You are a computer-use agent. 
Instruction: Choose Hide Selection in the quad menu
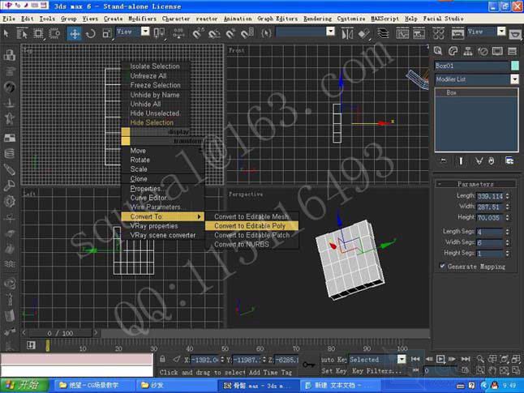(152, 122)
